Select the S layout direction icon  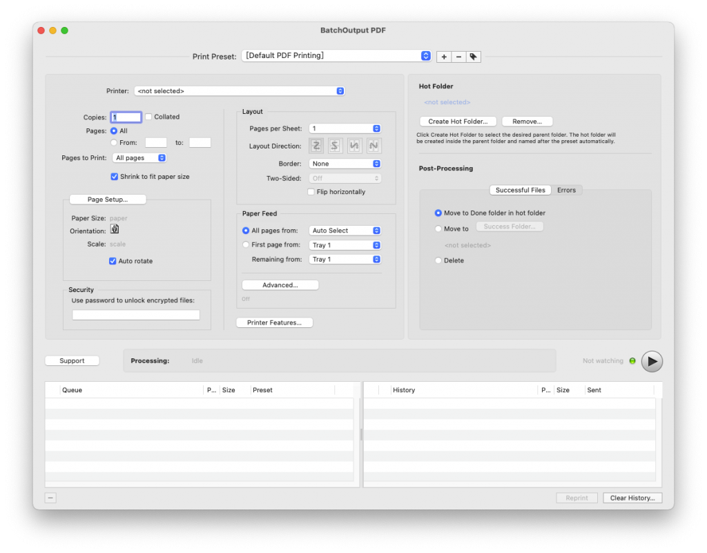(x=335, y=146)
